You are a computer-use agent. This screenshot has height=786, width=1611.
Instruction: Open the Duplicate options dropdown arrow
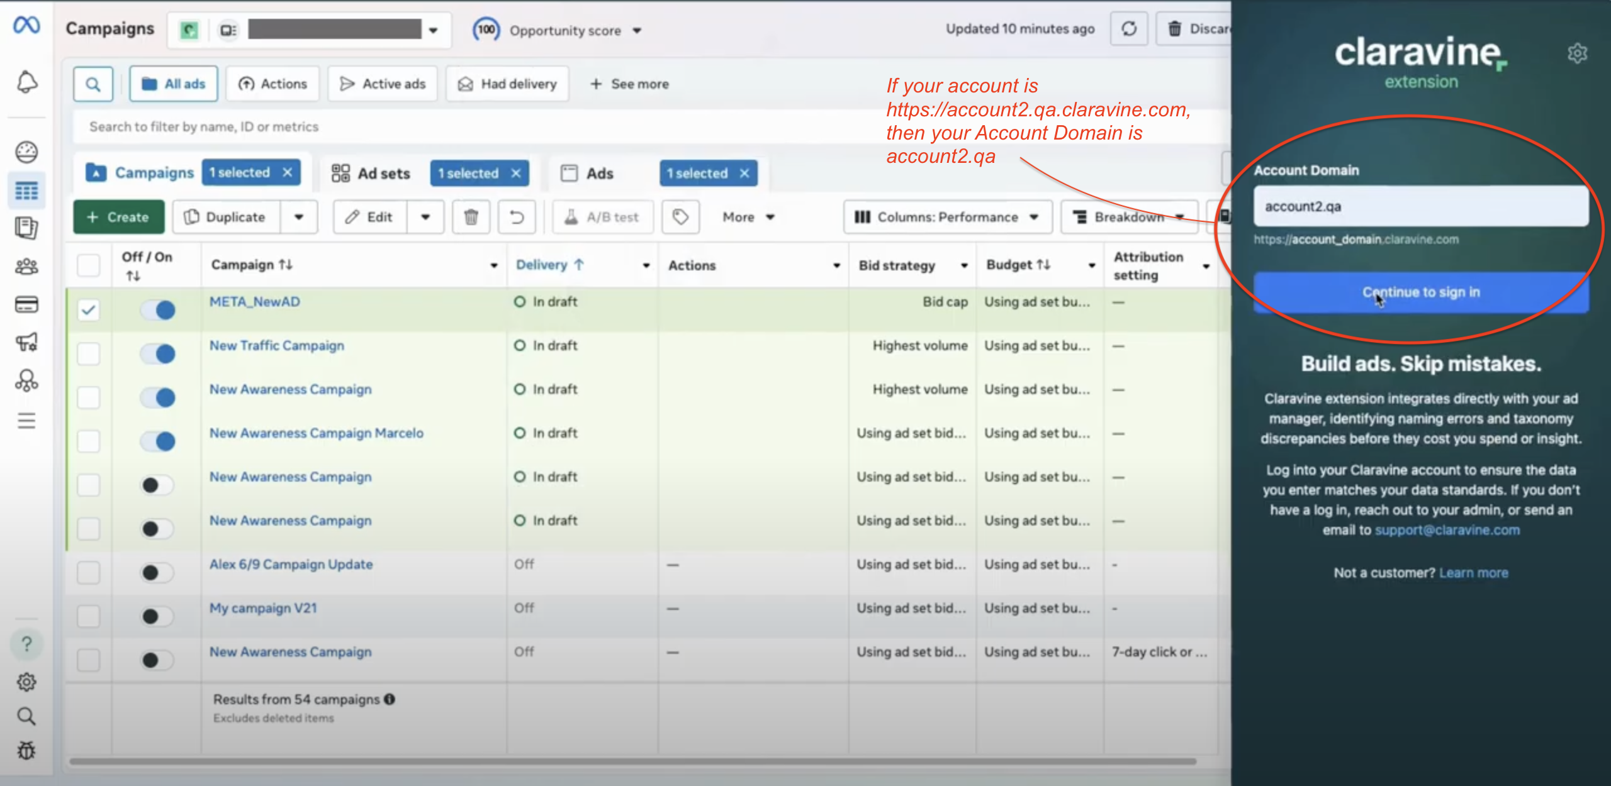[x=299, y=217]
